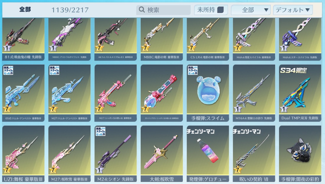
Task: Expand the デフォルト sort dropdown
Action: pyautogui.click(x=293, y=10)
